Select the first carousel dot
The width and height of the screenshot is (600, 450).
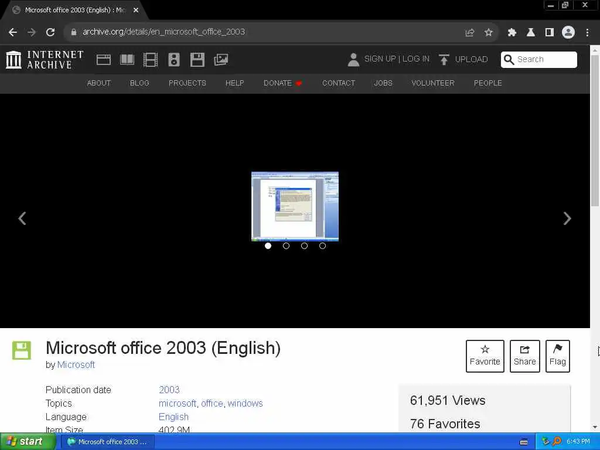pos(268,246)
